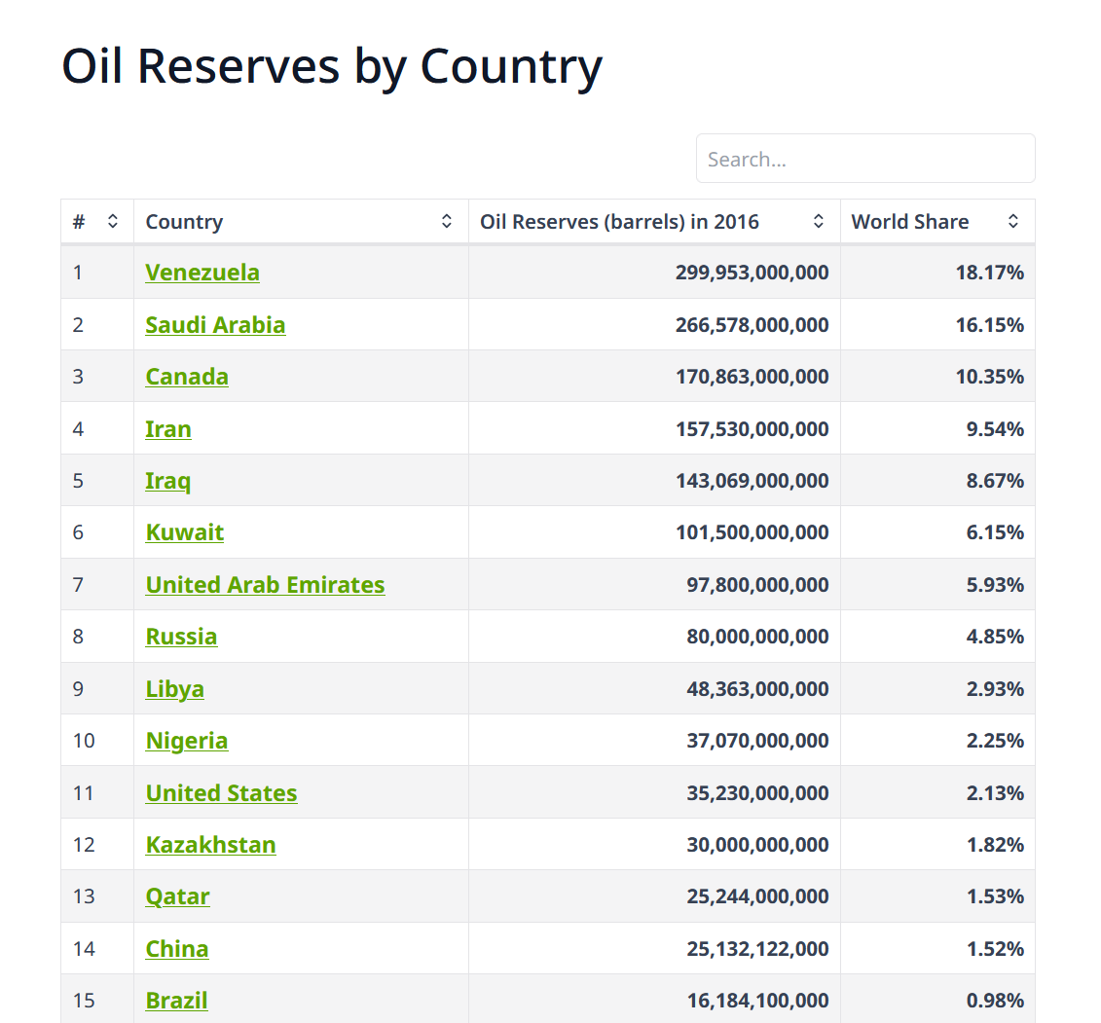Follow the Canada link
1101x1023 pixels.
[187, 377]
